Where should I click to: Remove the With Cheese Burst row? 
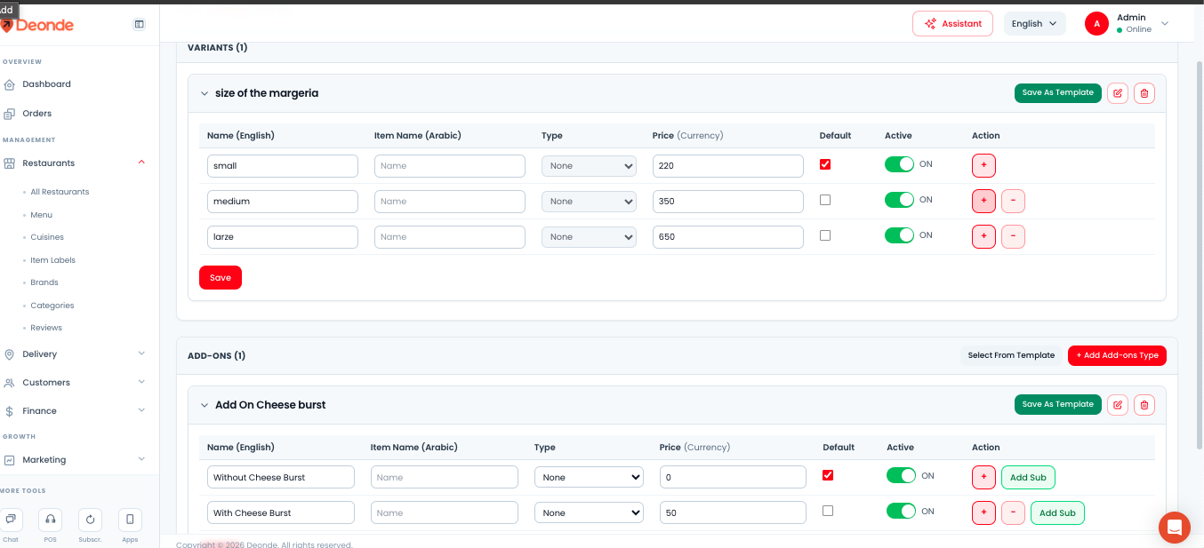tap(1013, 513)
